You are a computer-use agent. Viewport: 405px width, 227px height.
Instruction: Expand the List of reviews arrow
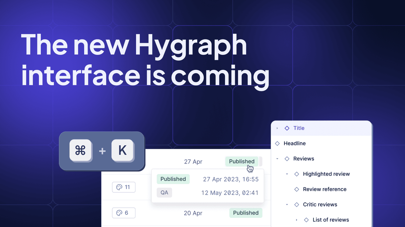(296, 220)
